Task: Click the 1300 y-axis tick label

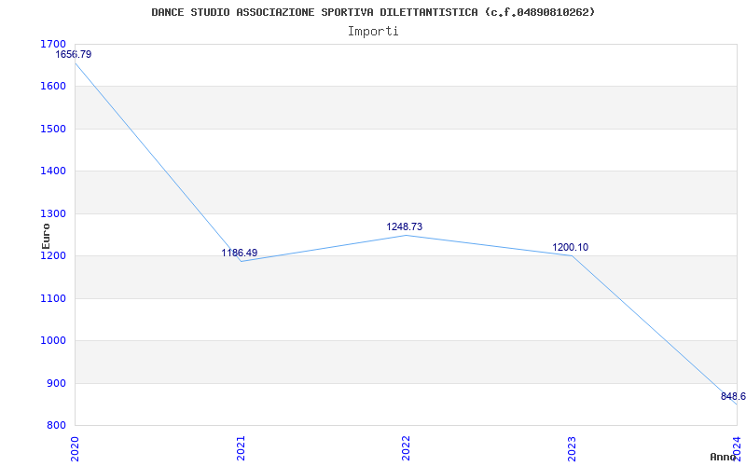Action: coord(53,214)
